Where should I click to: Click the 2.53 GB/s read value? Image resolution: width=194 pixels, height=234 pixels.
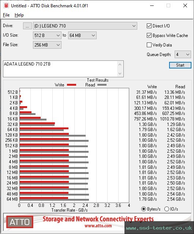(x=176, y=178)
